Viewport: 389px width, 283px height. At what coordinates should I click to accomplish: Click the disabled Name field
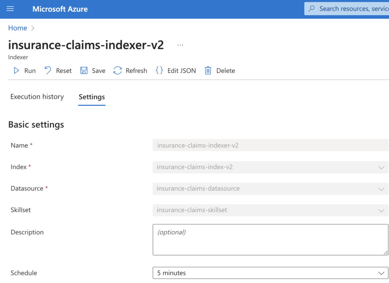[x=270, y=145]
